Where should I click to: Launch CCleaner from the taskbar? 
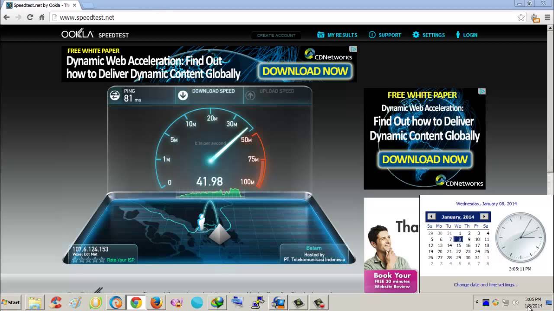[55, 303]
